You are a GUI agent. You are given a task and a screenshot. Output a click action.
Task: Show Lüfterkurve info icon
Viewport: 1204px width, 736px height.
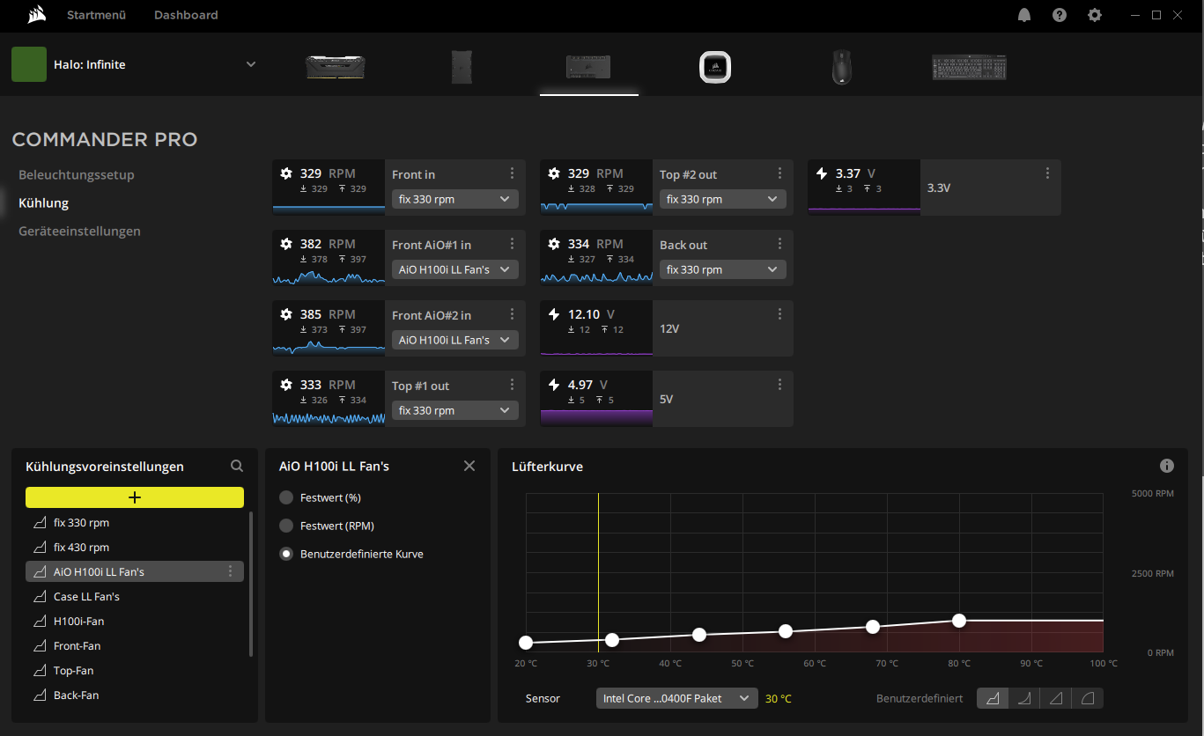(1167, 466)
